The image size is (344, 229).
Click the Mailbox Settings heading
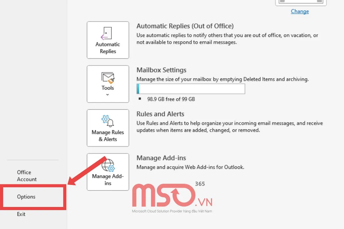(161, 70)
